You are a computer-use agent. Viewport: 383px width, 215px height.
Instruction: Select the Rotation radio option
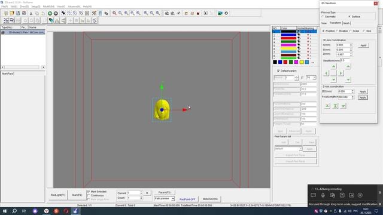coord(337,31)
